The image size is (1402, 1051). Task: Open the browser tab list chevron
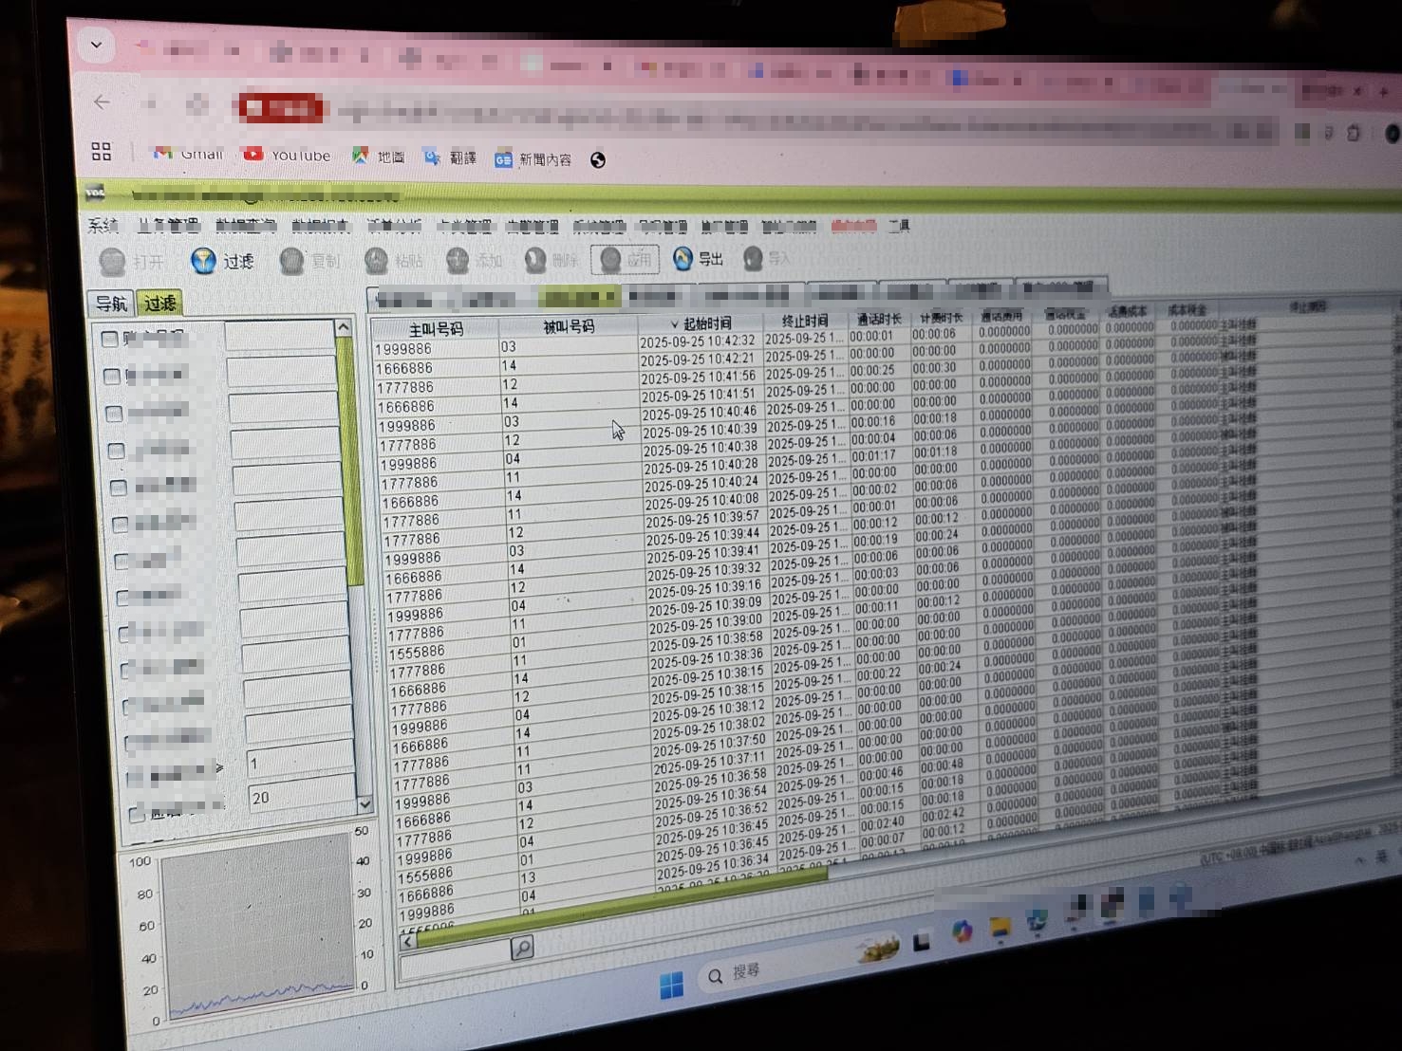96,45
